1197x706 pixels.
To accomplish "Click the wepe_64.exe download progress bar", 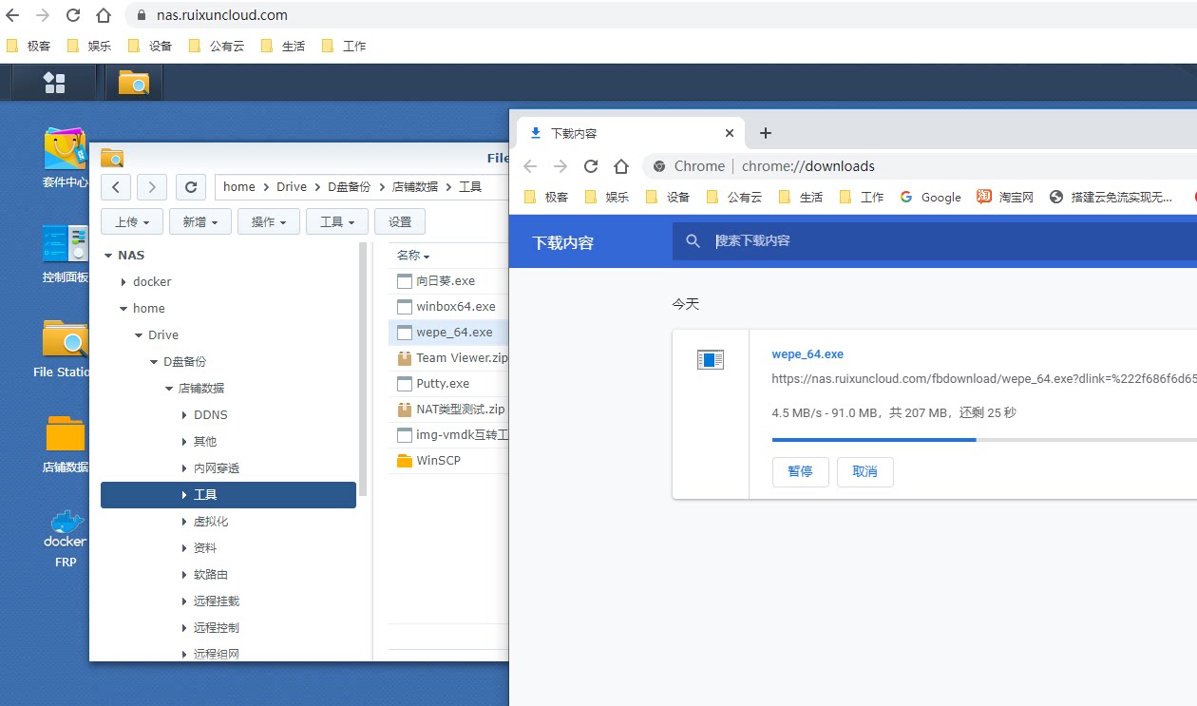I will tap(984, 440).
